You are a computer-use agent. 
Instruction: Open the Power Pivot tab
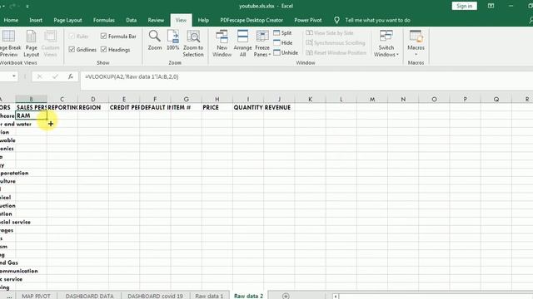pyautogui.click(x=308, y=20)
